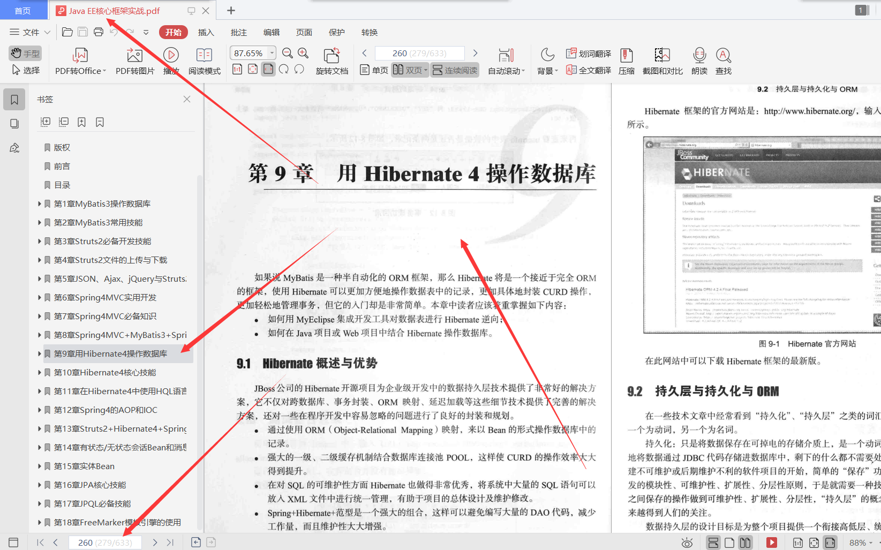Screen dimensions: 881x550
Task: Start Read Aloud (朗读)
Action: click(x=699, y=62)
